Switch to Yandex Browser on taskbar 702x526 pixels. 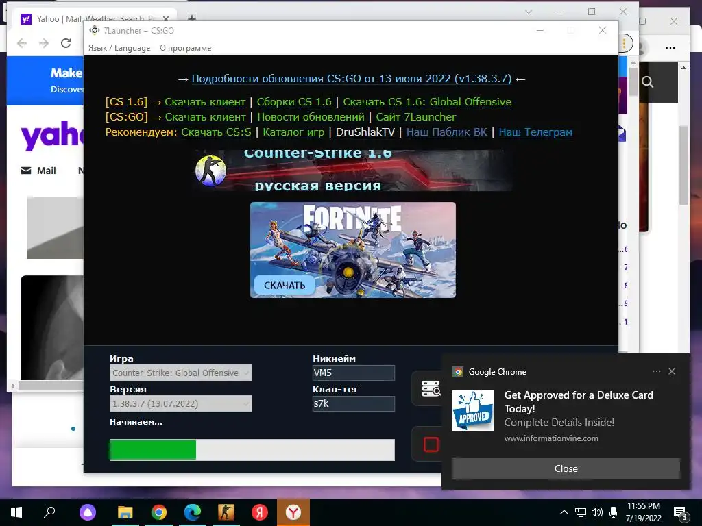pyautogui.click(x=293, y=512)
